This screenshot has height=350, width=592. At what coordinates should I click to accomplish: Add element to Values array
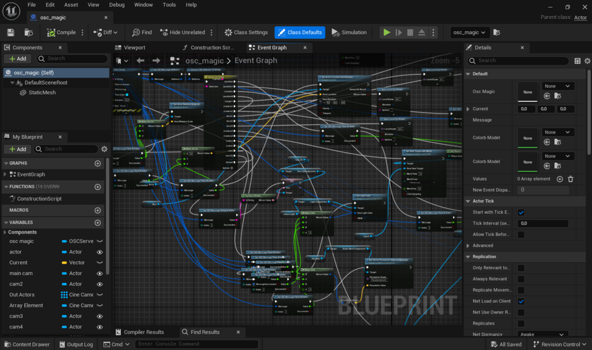(560, 179)
